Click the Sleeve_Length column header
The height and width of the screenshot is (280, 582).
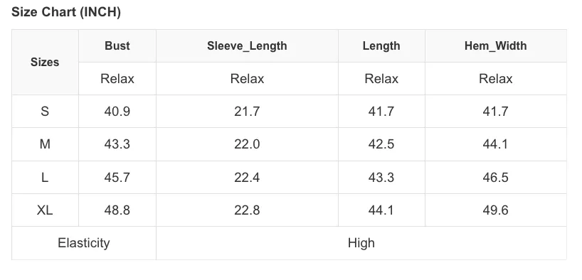click(247, 46)
